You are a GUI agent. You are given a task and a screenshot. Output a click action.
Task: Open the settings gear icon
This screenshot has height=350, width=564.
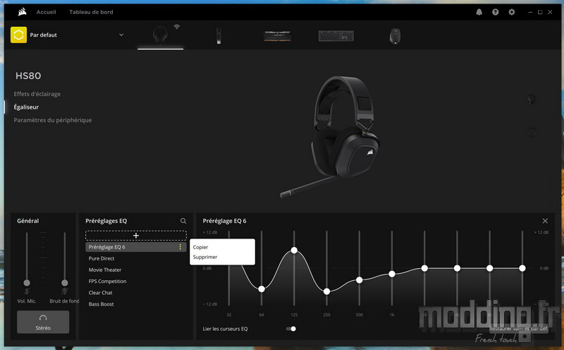[512, 12]
